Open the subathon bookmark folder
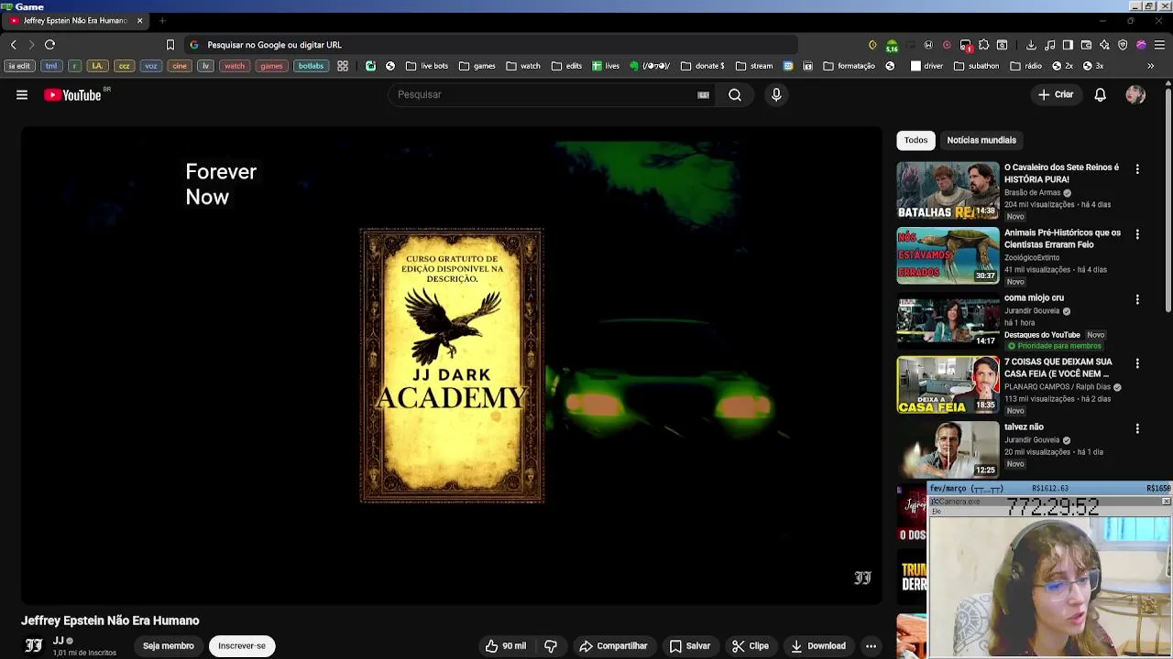1173x659 pixels. click(x=977, y=66)
